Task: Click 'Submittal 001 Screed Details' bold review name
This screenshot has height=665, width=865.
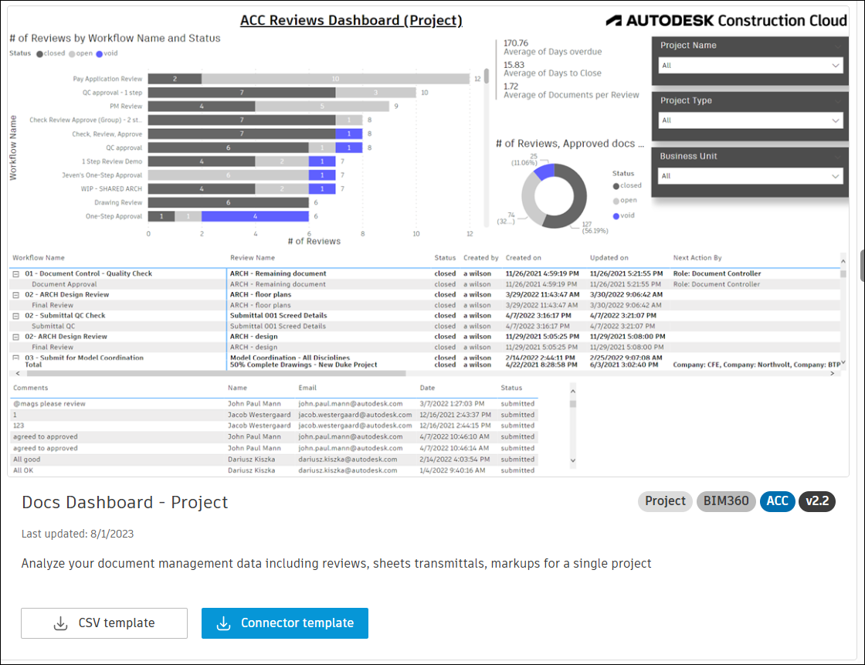Action: coord(278,316)
